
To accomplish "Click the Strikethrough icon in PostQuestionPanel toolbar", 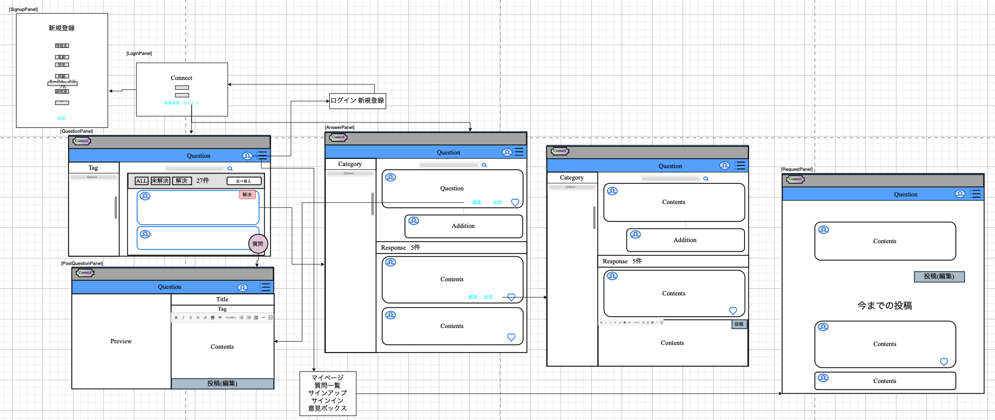I will [191, 318].
